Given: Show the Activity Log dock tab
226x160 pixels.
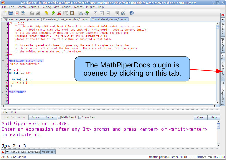Looking at the screenshot, I should (x=18, y=152).
